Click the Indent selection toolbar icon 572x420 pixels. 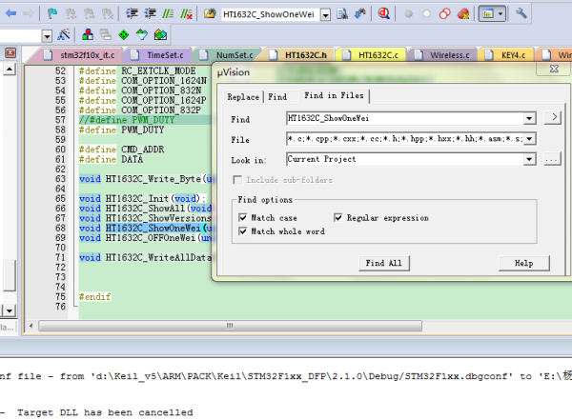pos(133,14)
